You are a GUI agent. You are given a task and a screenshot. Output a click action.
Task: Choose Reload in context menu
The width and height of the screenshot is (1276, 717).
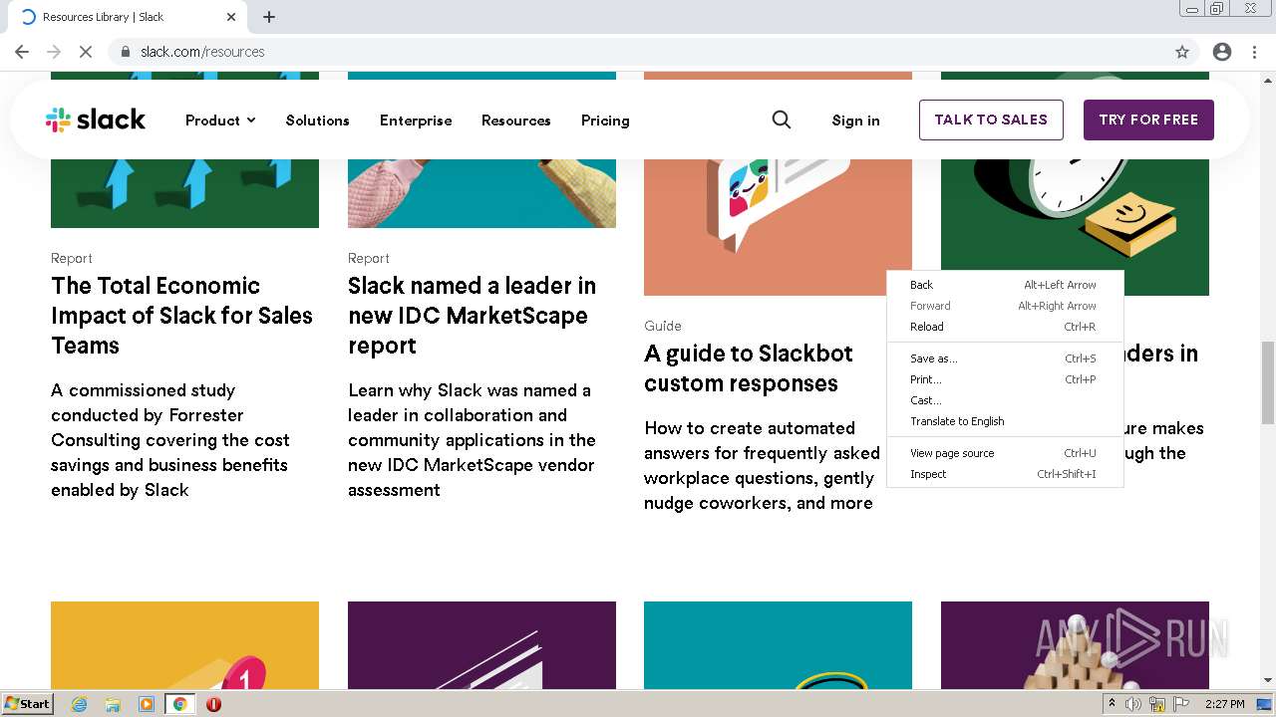coord(1005,327)
